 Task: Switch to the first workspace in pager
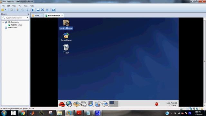point(112,102)
